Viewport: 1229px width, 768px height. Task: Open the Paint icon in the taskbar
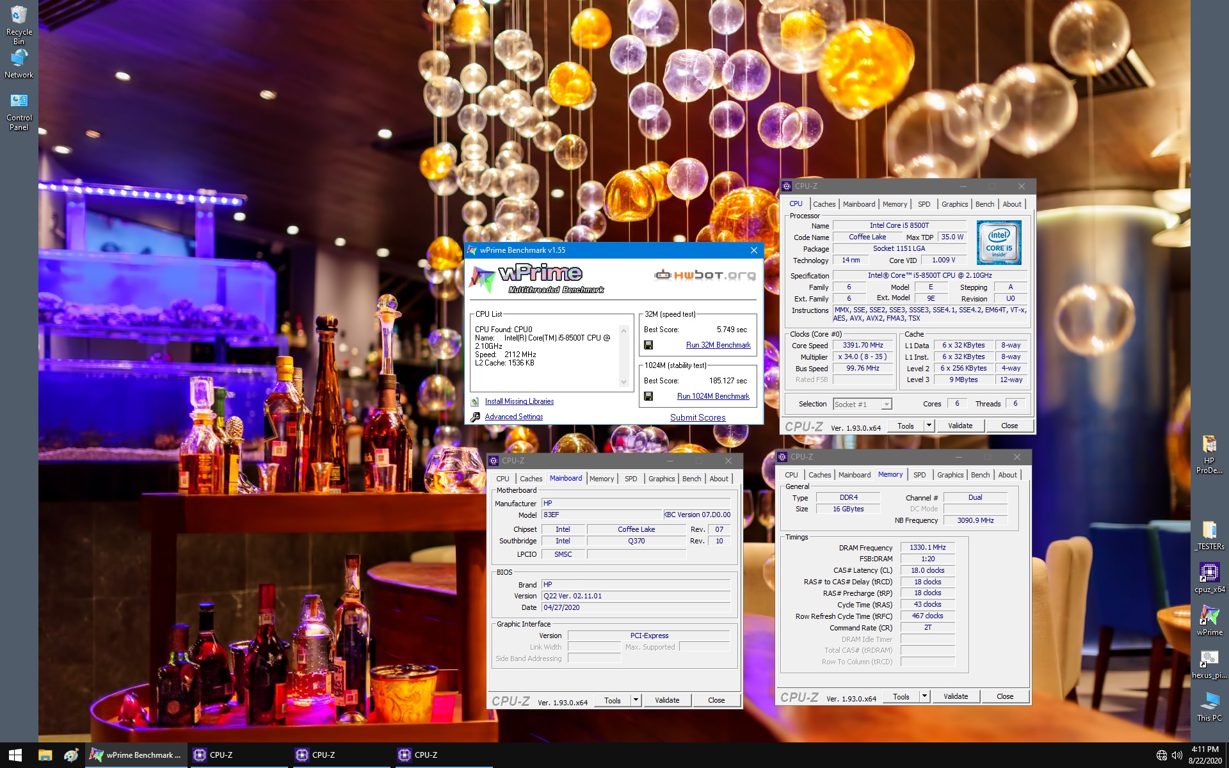pyautogui.click(x=71, y=755)
